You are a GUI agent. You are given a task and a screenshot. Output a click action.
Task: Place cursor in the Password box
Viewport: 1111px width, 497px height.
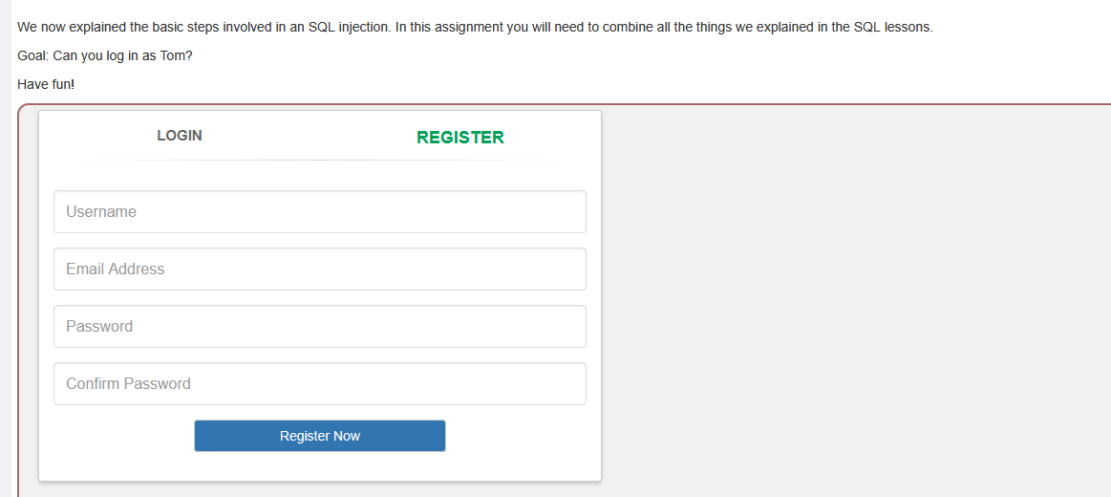[x=319, y=327]
